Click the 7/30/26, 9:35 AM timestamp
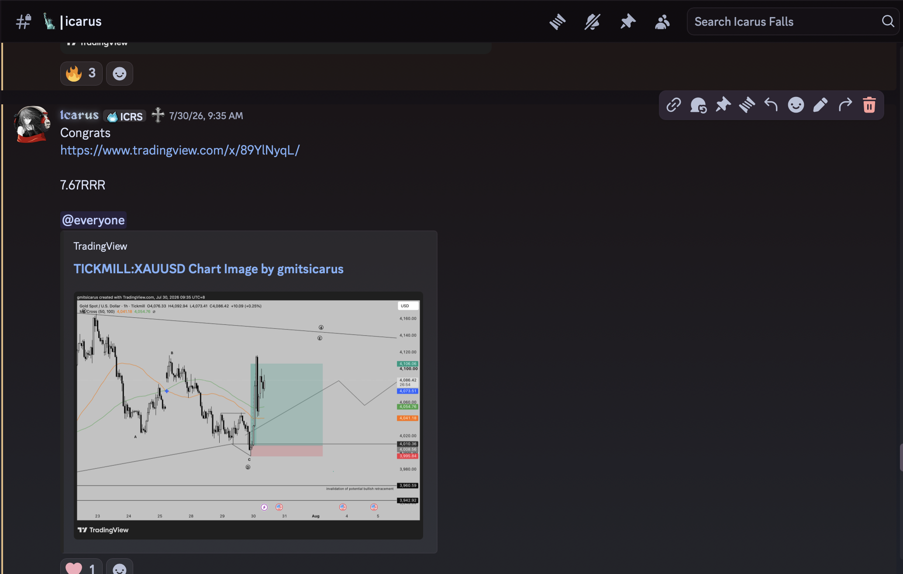Screen dimensions: 903x574 point(206,116)
